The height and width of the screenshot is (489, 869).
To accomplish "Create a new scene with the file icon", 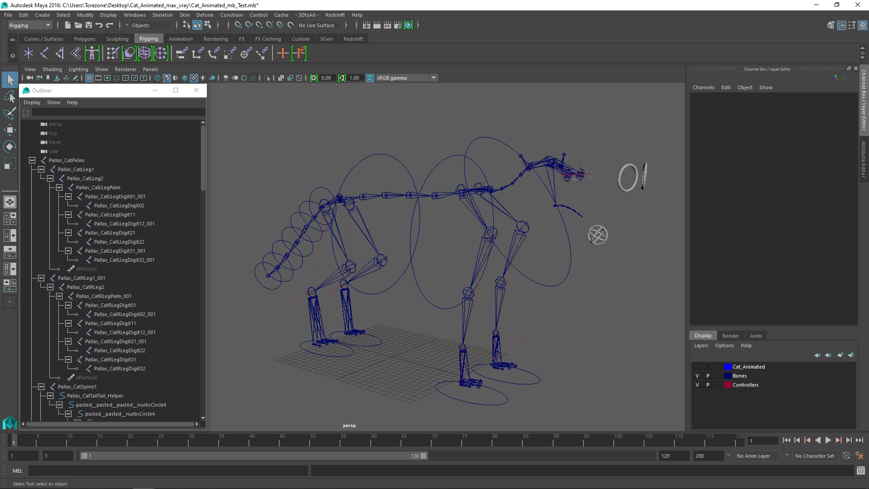I will pyautogui.click(x=68, y=25).
